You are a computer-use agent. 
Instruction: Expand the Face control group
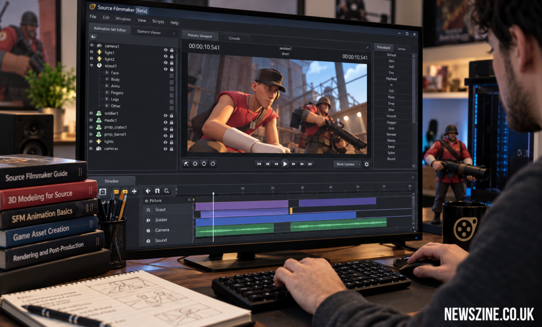tap(107, 72)
